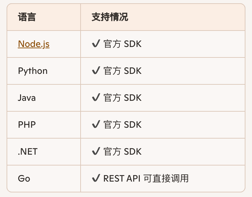
Task: Click the checkmark in the Go row
Action: click(x=96, y=179)
